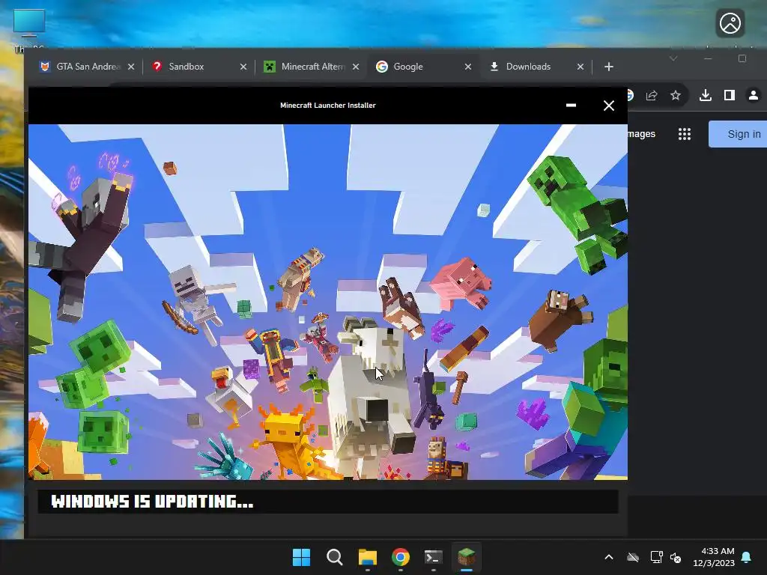Click the Google Sign in button
The image size is (767, 575).
pyautogui.click(x=738, y=134)
